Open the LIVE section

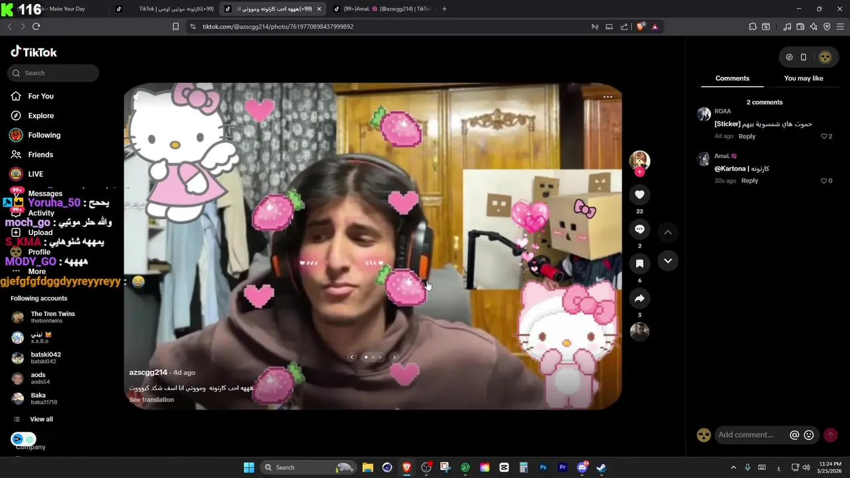(x=35, y=174)
